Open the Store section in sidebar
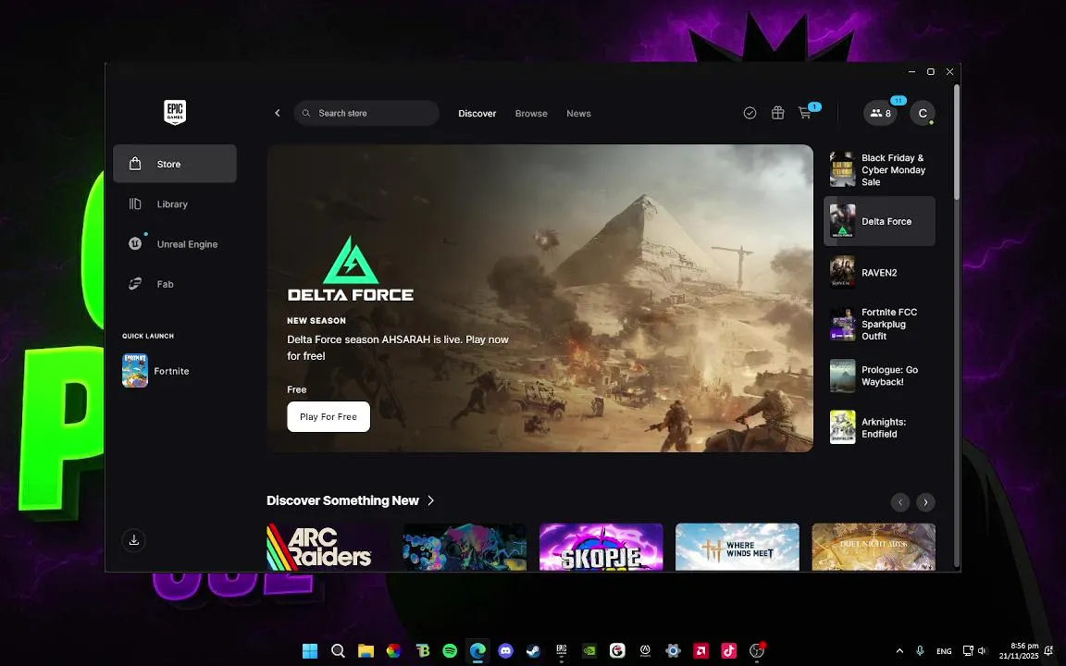The width and height of the screenshot is (1066, 666). (175, 164)
